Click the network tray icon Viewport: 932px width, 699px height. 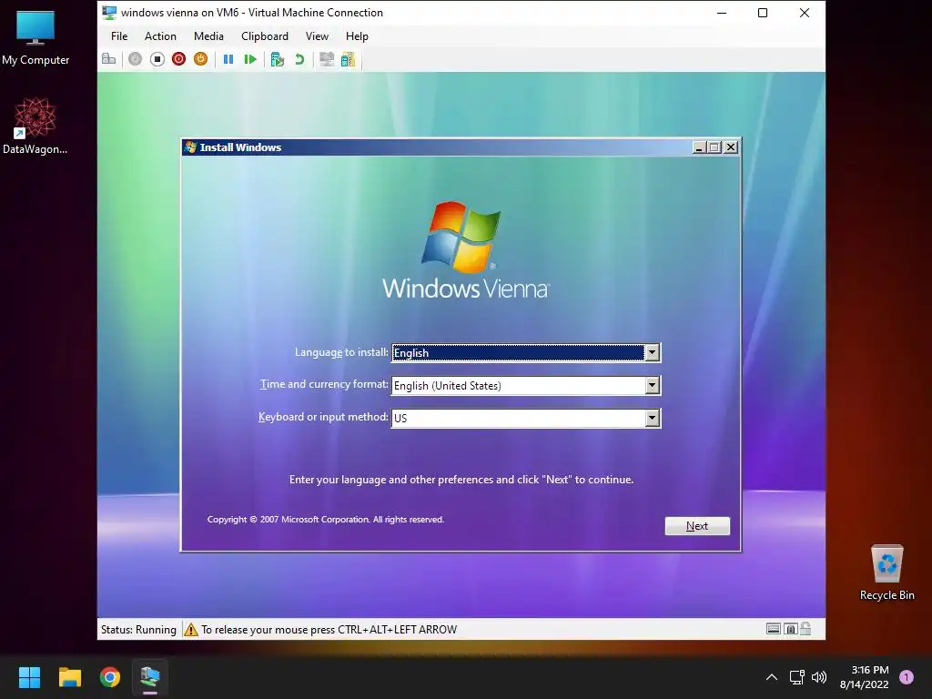tap(796, 677)
